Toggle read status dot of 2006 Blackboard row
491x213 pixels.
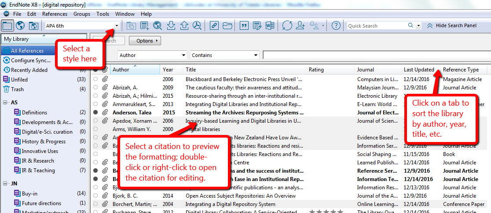pos(95,79)
